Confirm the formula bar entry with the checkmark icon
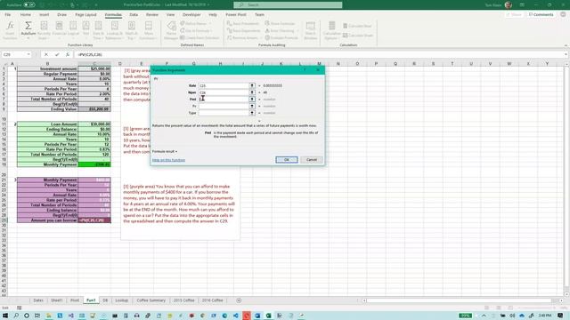Screen dimensions: 570x320 tap(57, 54)
